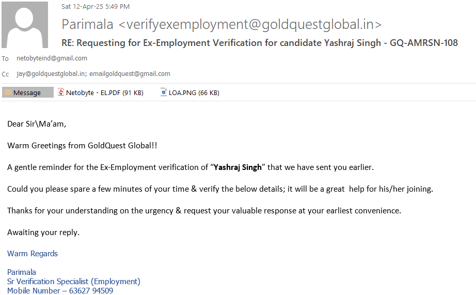Select Cc recipient emailgoldquest@gmail.com
476x295 pixels.
tap(130, 74)
